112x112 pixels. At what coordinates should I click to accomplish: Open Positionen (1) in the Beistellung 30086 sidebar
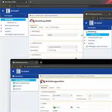(12, 22)
